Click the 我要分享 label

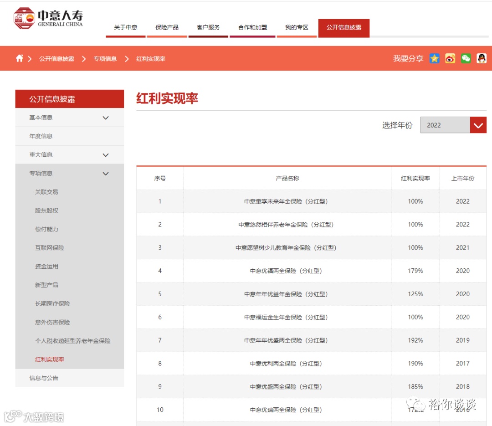(x=408, y=59)
